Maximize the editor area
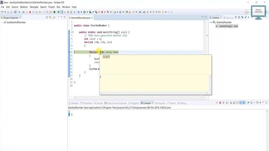 [206, 17]
